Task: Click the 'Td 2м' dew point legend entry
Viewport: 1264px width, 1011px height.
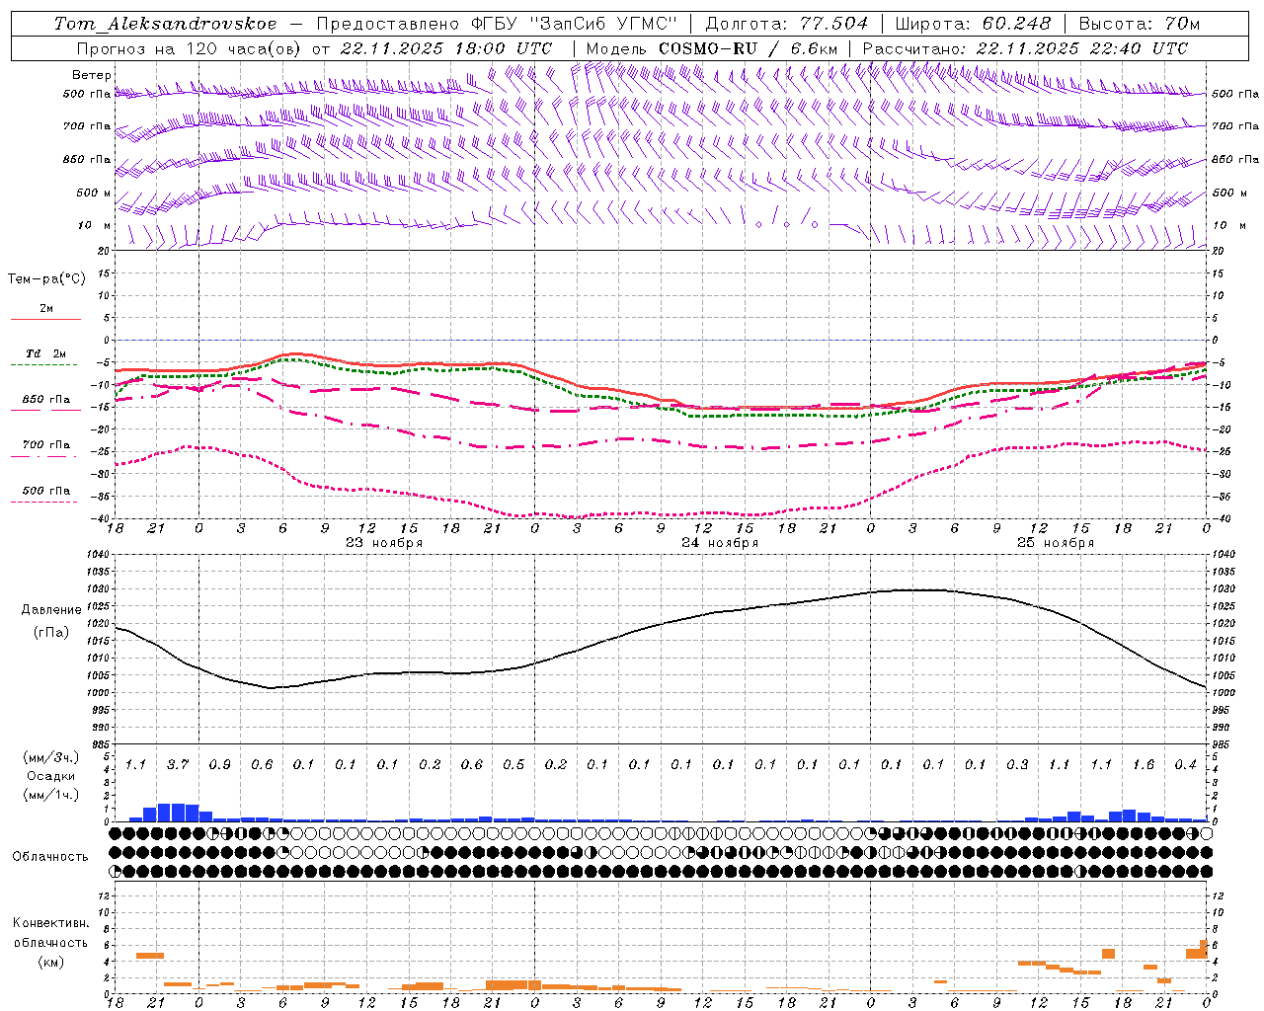Action: pos(46,353)
